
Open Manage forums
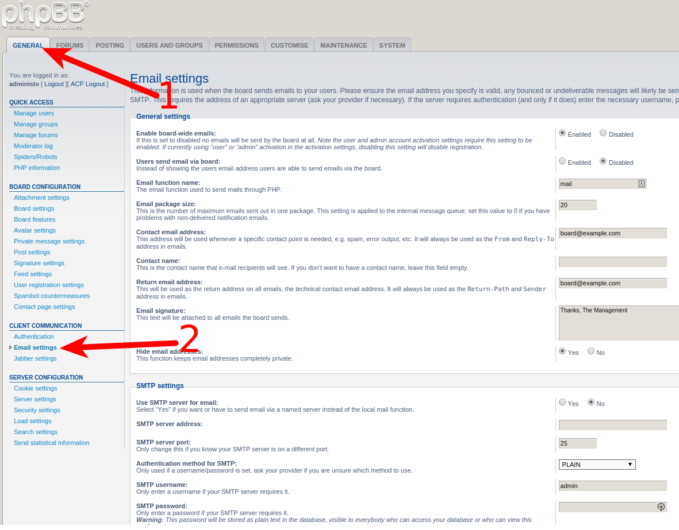point(36,135)
